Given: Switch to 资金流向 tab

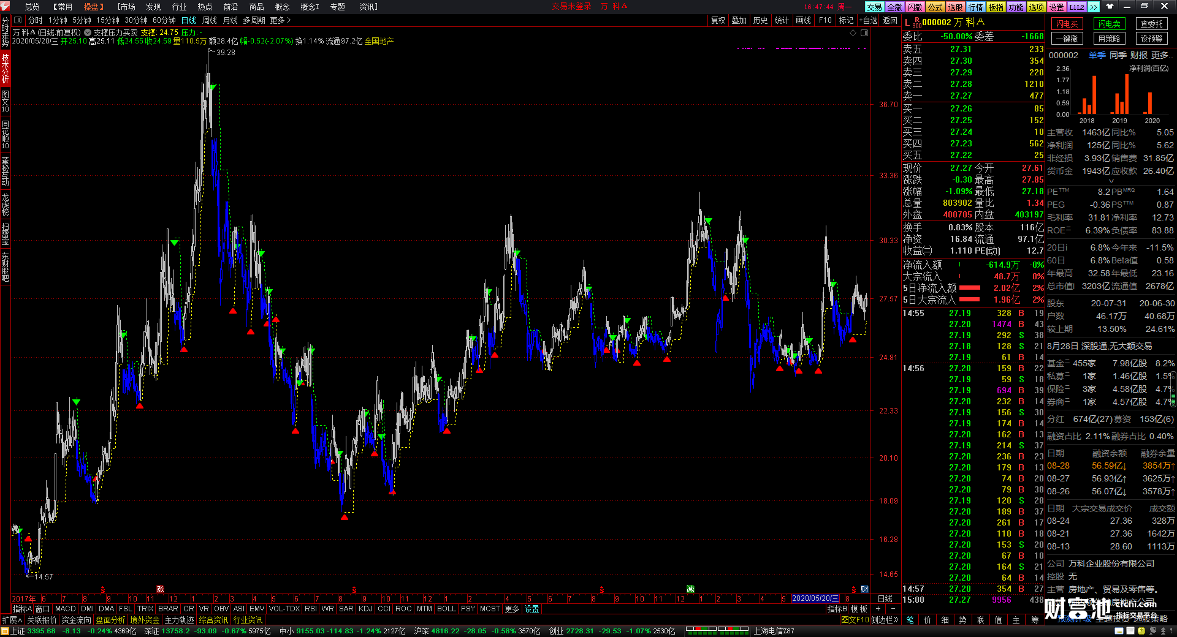Looking at the screenshot, I should point(76,620).
